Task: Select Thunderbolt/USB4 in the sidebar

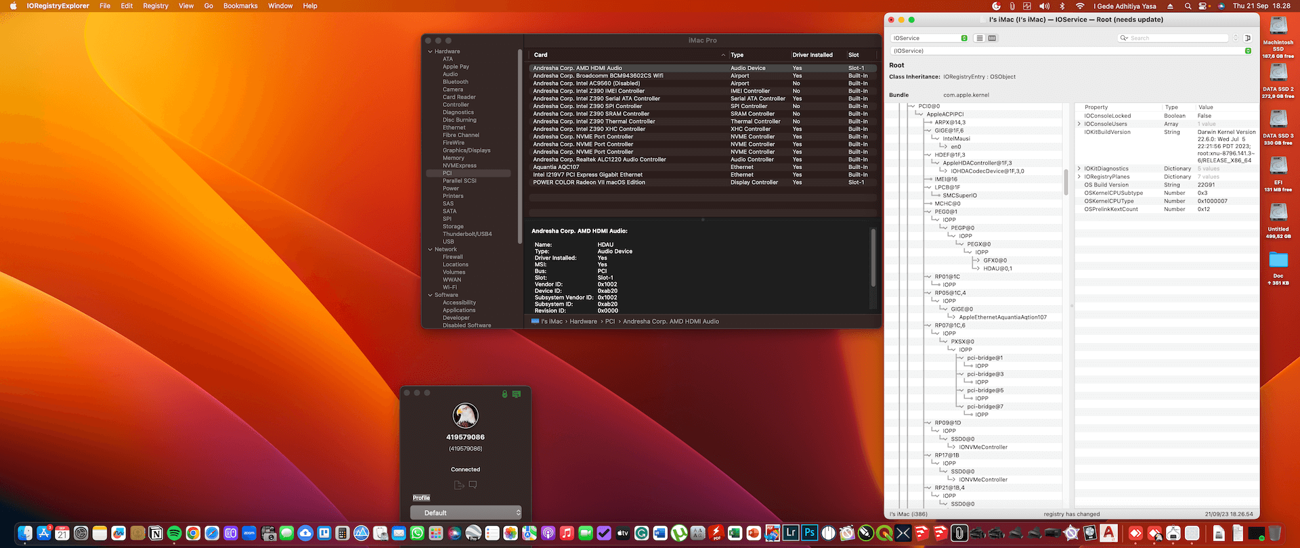Action: point(467,234)
